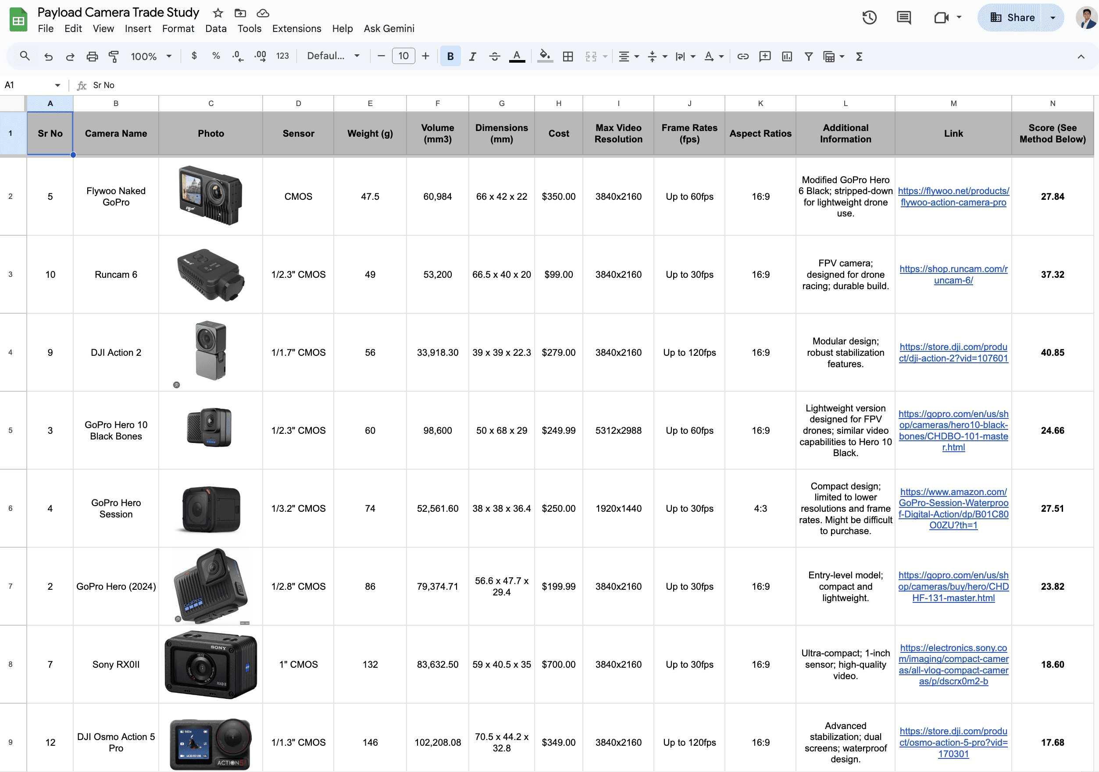Click the insert link icon

point(742,57)
